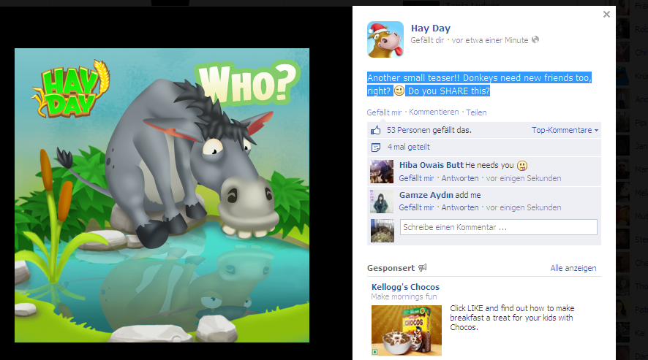Open the Hay Day page name link

point(431,28)
